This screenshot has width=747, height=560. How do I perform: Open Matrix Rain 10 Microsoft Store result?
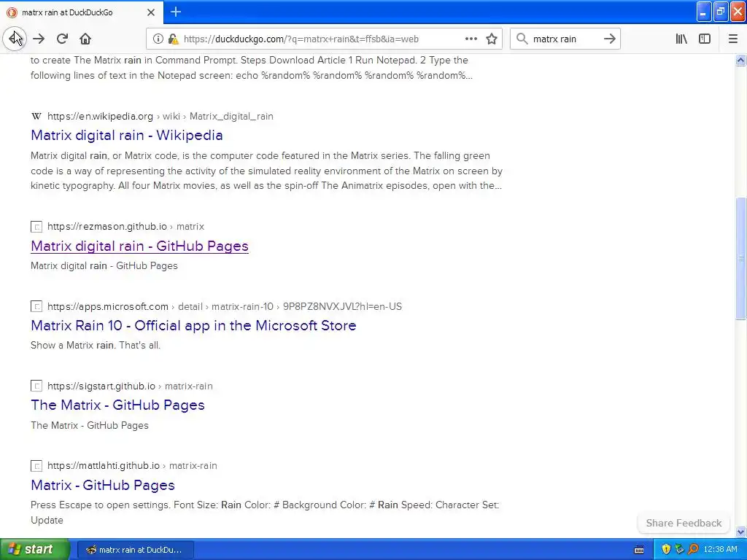(193, 326)
